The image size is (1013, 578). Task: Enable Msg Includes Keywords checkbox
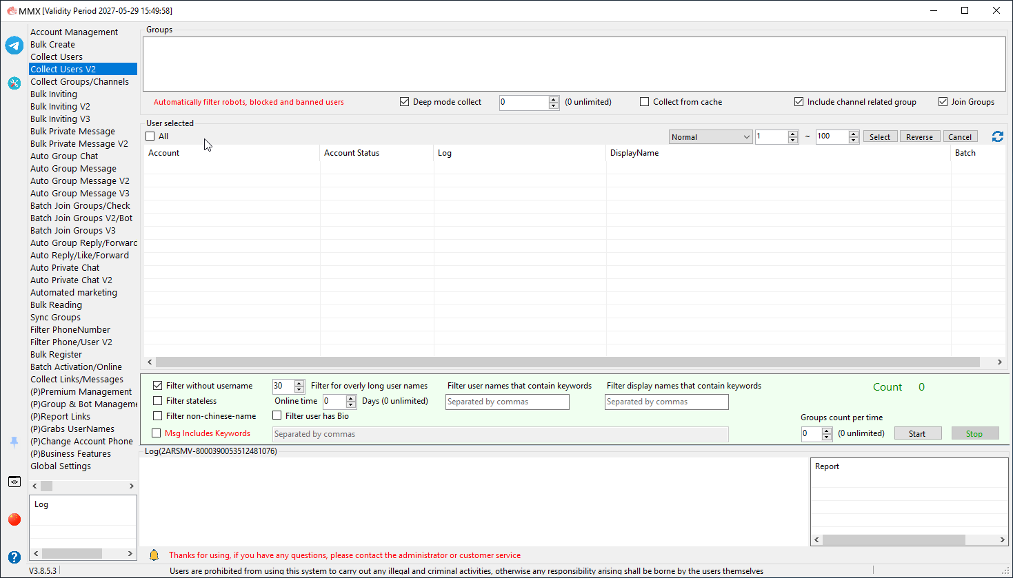pos(156,433)
